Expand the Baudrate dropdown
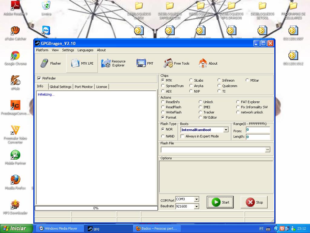The width and height of the screenshot is (310, 233). [196, 206]
